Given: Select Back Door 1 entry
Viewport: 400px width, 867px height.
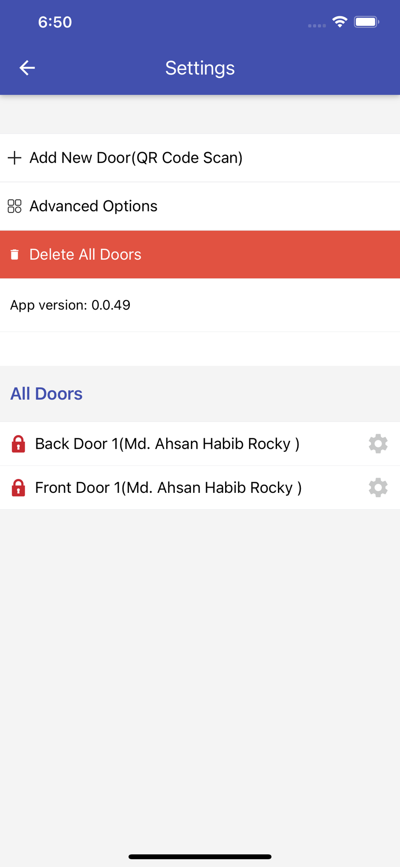Looking at the screenshot, I should [x=200, y=444].
